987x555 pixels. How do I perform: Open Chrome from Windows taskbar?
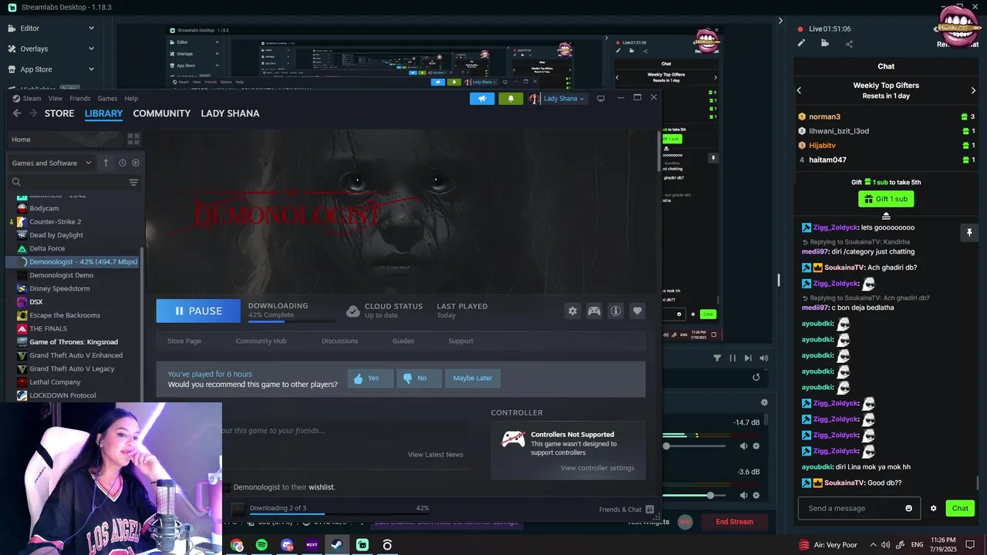click(237, 545)
